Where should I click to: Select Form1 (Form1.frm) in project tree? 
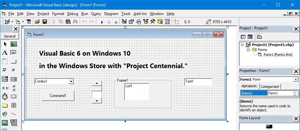pyautogui.click(x=278, y=55)
